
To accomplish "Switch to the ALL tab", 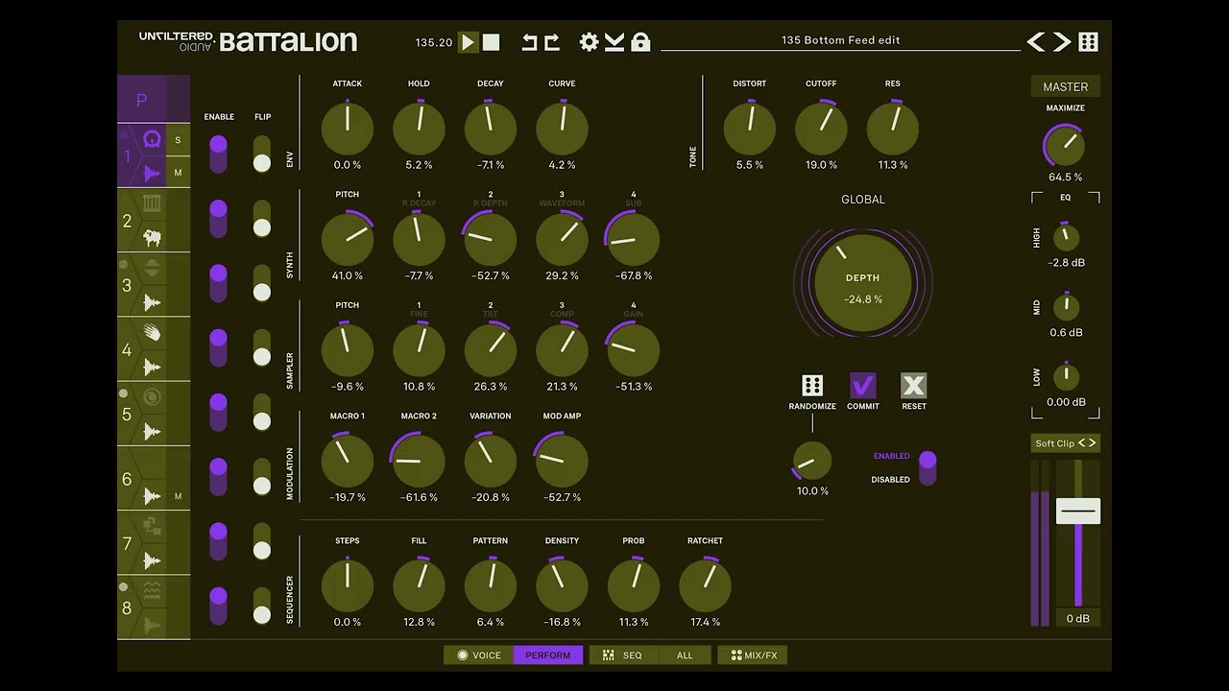I will (x=685, y=655).
